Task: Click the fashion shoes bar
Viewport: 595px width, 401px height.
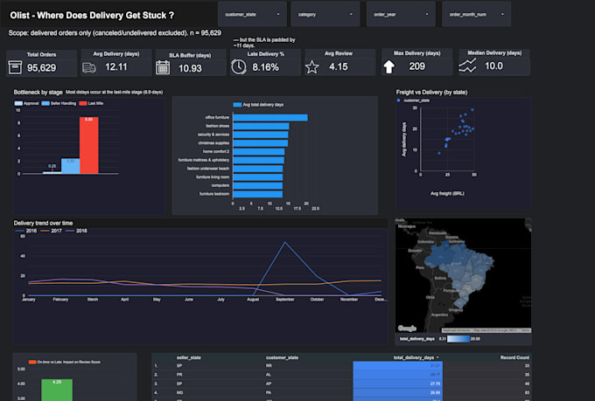Action: tap(261, 126)
